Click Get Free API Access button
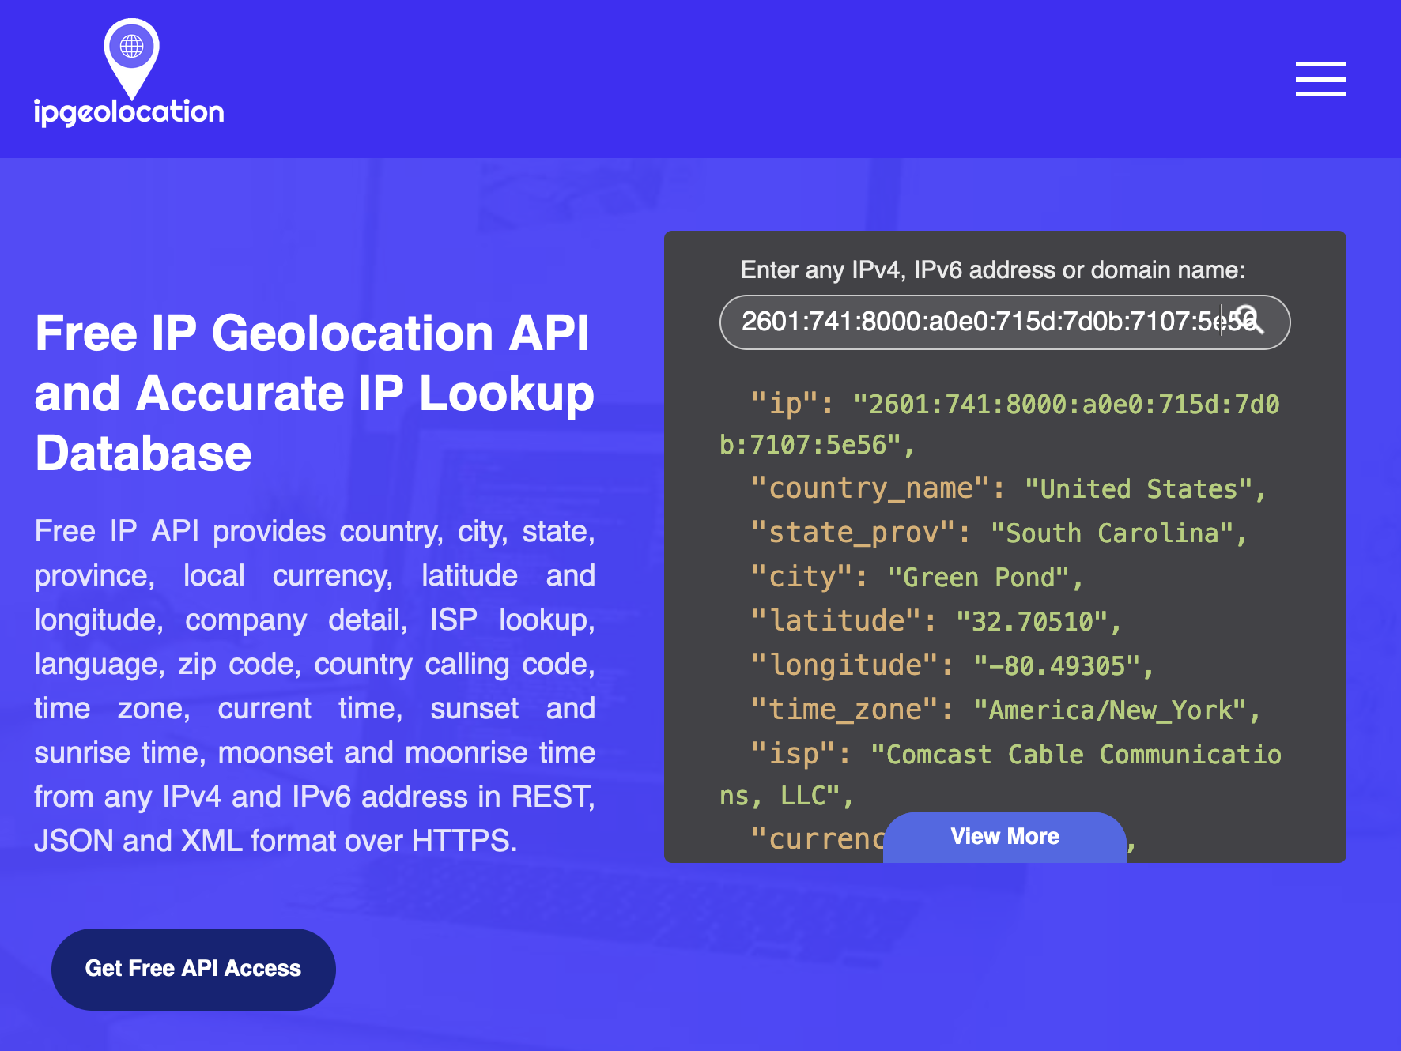This screenshot has height=1051, width=1401. pos(194,969)
